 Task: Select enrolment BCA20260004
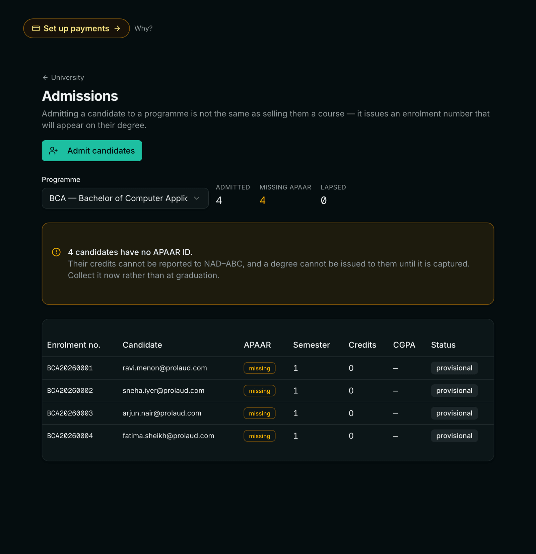(x=70, y=436)
